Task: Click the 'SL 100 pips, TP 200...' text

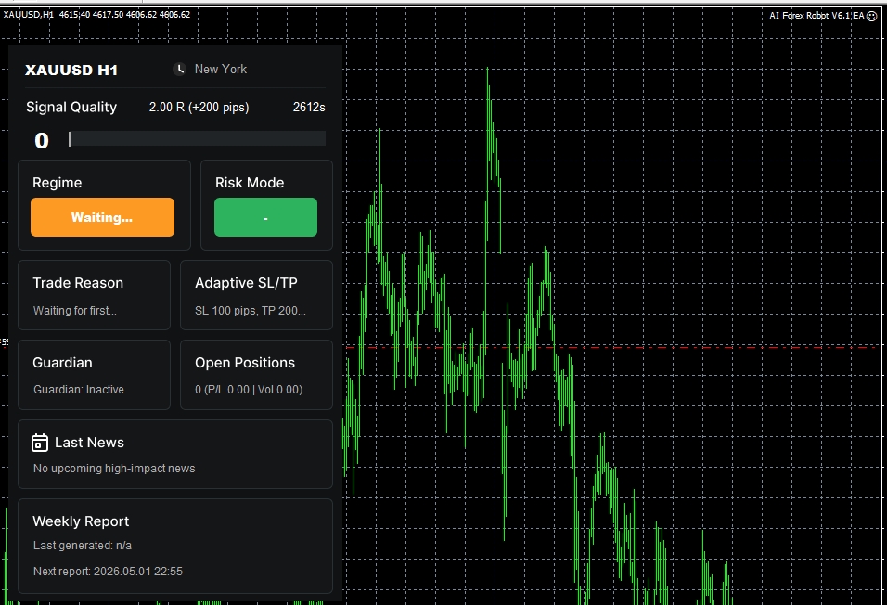Action: [250, 311]
